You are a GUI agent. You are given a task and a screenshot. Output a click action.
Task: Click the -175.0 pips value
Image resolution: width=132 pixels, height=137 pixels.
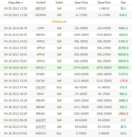(x=123, y=81)
